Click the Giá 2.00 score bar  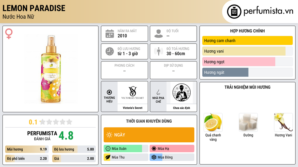pyautogui.click(x=74, y=159)
